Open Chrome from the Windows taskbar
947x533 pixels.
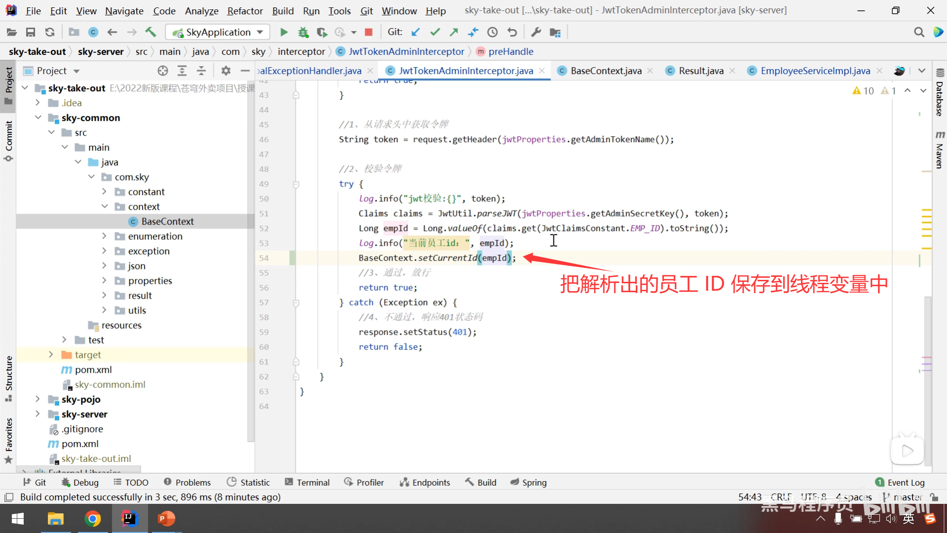coord(92,519)
